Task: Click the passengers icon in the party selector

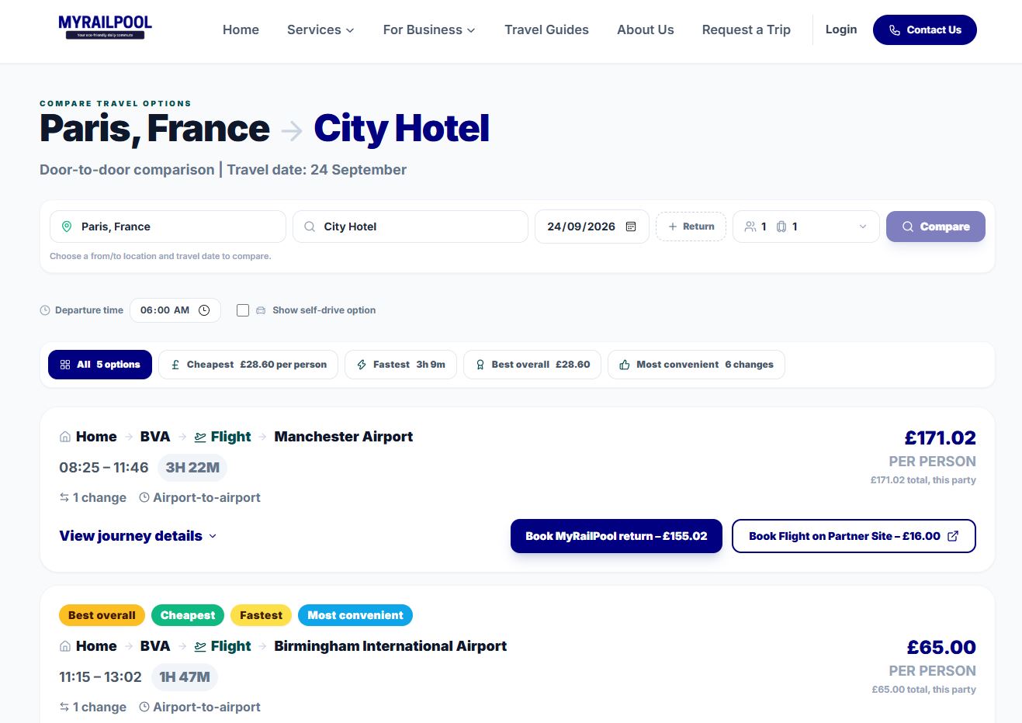Action: tap(750, 227)
